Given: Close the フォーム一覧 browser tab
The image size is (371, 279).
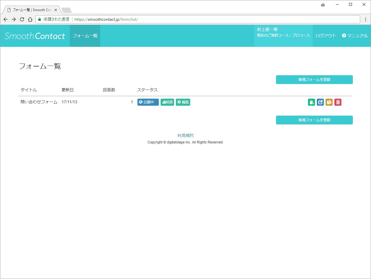Looking at the screenshot, I should coord(56,10).
